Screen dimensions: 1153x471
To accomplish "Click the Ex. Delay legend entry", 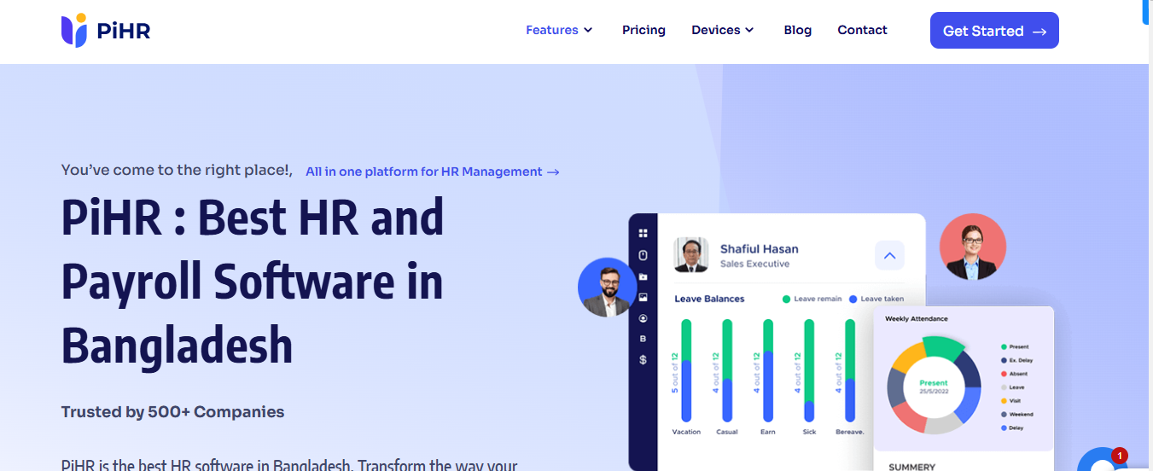I will [x=1016, y=361].
